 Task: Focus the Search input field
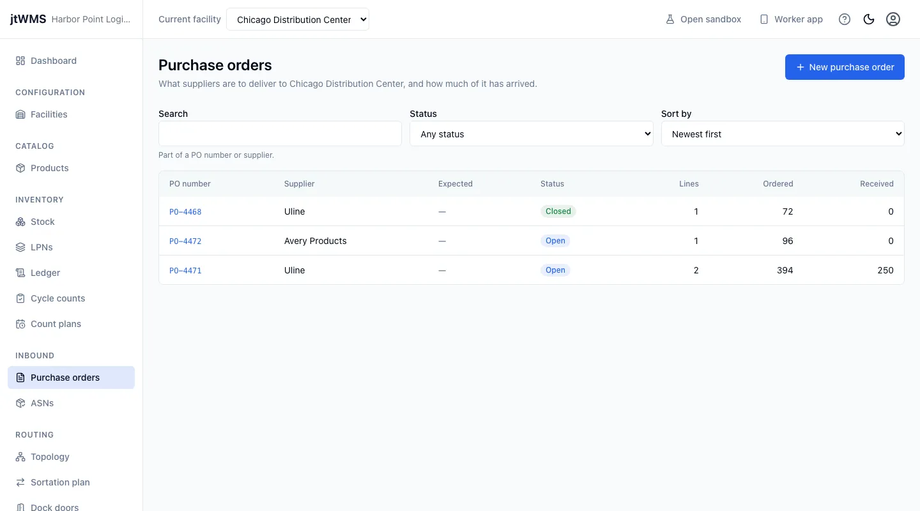pos(280,133)
